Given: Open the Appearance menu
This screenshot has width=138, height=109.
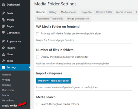Looking at the screenshot, I should [14, 41].
